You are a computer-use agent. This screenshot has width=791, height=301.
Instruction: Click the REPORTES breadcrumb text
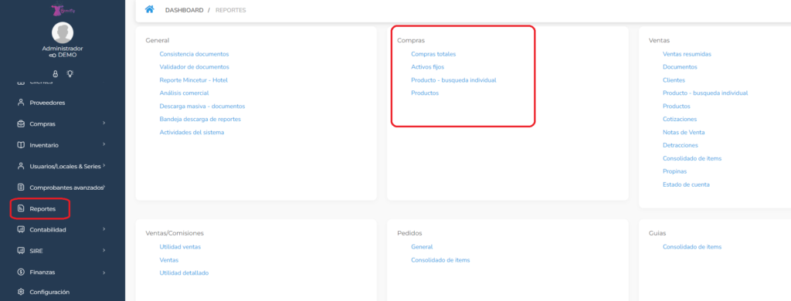click(x=230, y=10)
